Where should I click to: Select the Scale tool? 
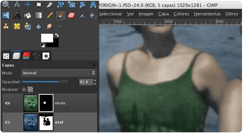tap(71, 4)
